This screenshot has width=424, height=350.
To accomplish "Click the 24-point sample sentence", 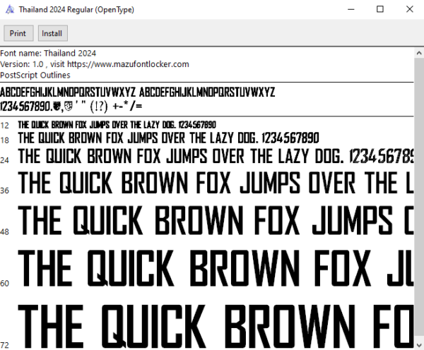I will coord(216,157).
